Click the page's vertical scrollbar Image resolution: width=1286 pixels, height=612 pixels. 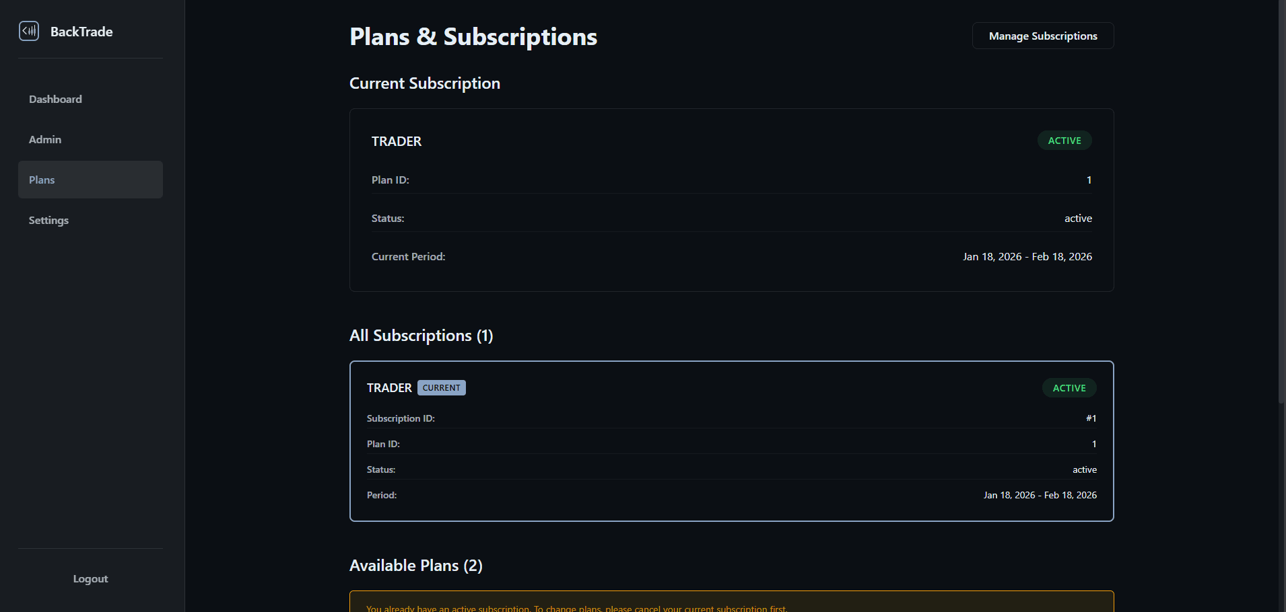[1281, 202]
